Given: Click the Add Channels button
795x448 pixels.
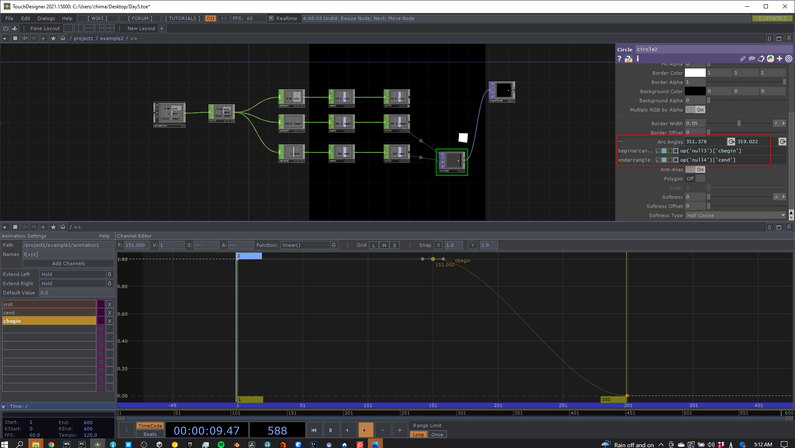Looking at the screenshot, I should pos(68,263).
